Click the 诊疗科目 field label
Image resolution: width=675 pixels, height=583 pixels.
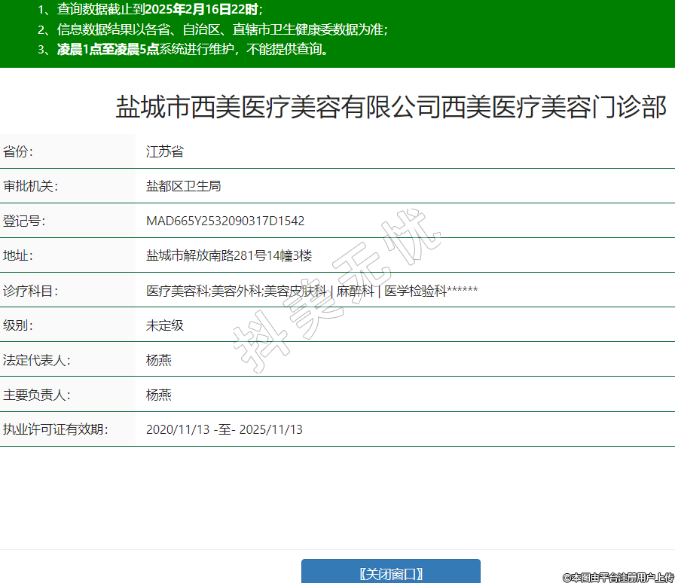31,291
